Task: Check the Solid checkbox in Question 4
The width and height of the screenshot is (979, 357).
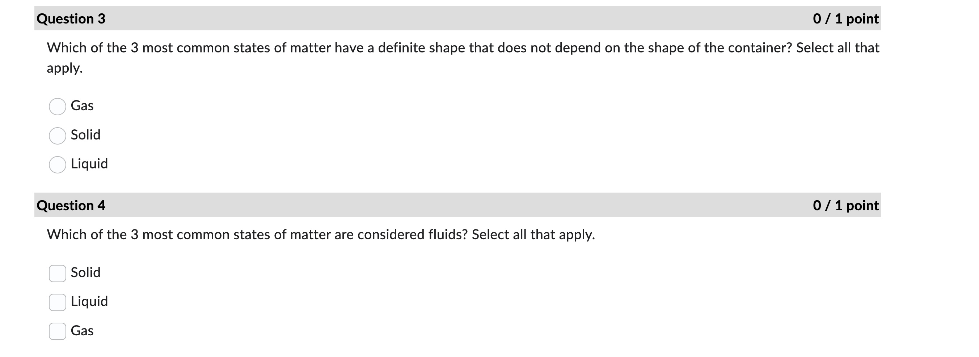Action: pos(58,272)
